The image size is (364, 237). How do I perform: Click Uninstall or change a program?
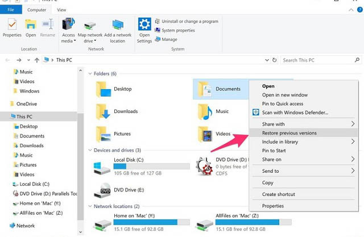point(187,22)
